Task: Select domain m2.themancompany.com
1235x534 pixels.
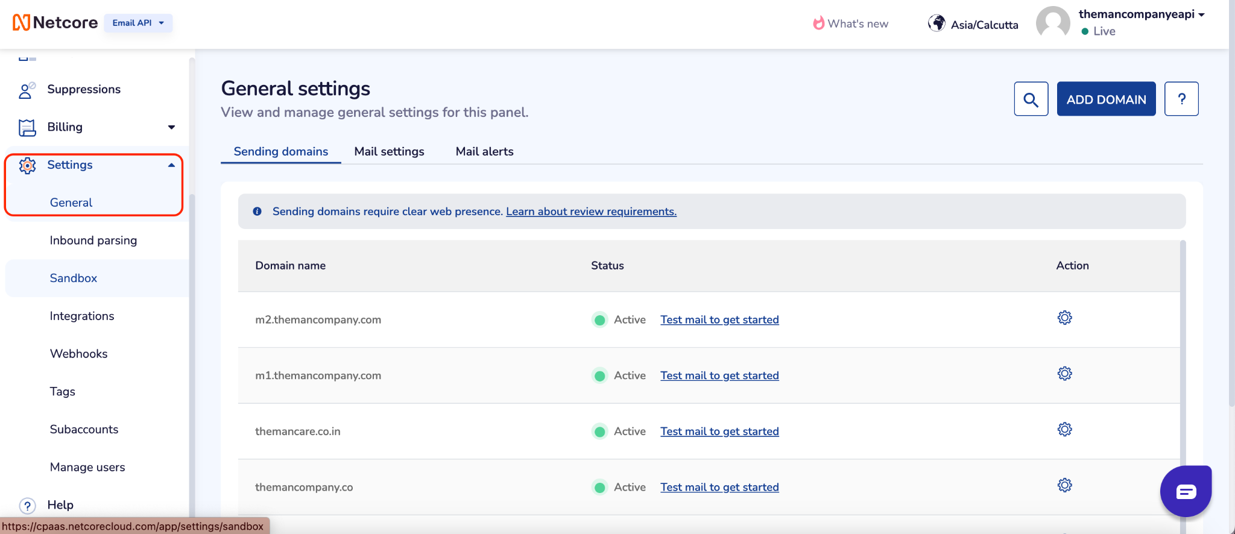Action: pos(318,319)
